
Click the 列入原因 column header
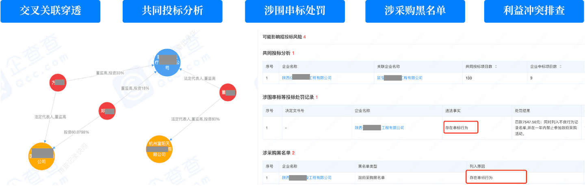tap(477, 166)
